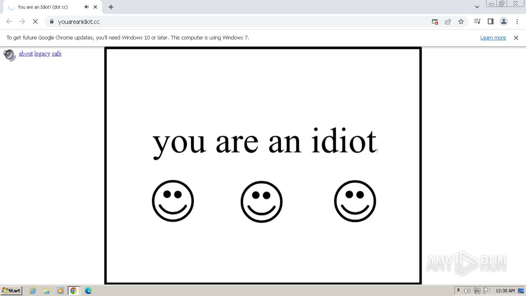This screenshot has height=296, width=526.
Task: Click the left smiley face
Action: 173,201
